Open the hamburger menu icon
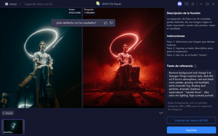This screenshot has width=218, height=136. tap(193, 4)
